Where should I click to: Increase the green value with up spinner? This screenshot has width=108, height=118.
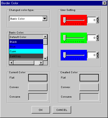[x=97, y=36]
